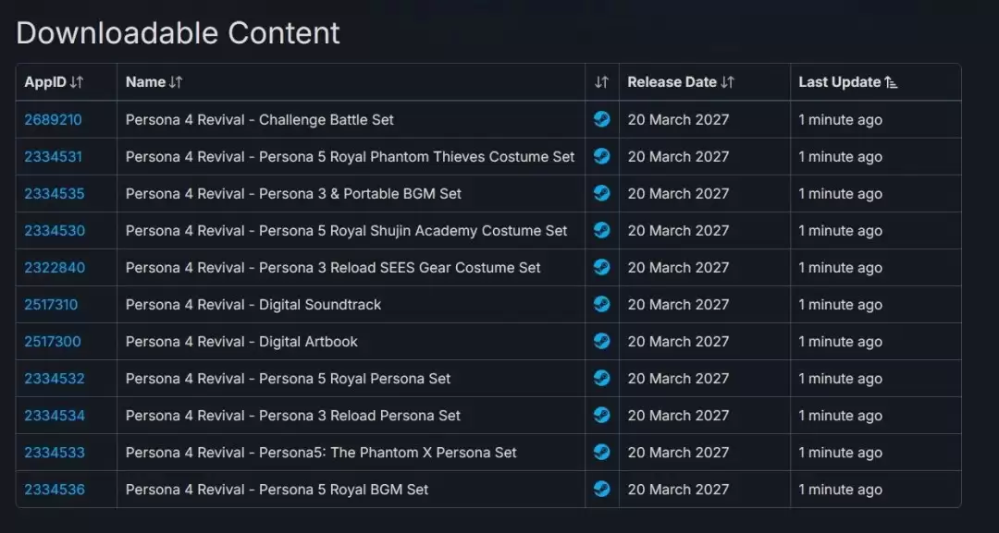The width and height of the screenshot is (999, 533).
Task: Follow the 2334536 AppID link
Action: [54, 490]
